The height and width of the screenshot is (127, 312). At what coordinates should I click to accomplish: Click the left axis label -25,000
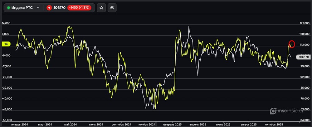pyautogui.click(x=6, y=77)
